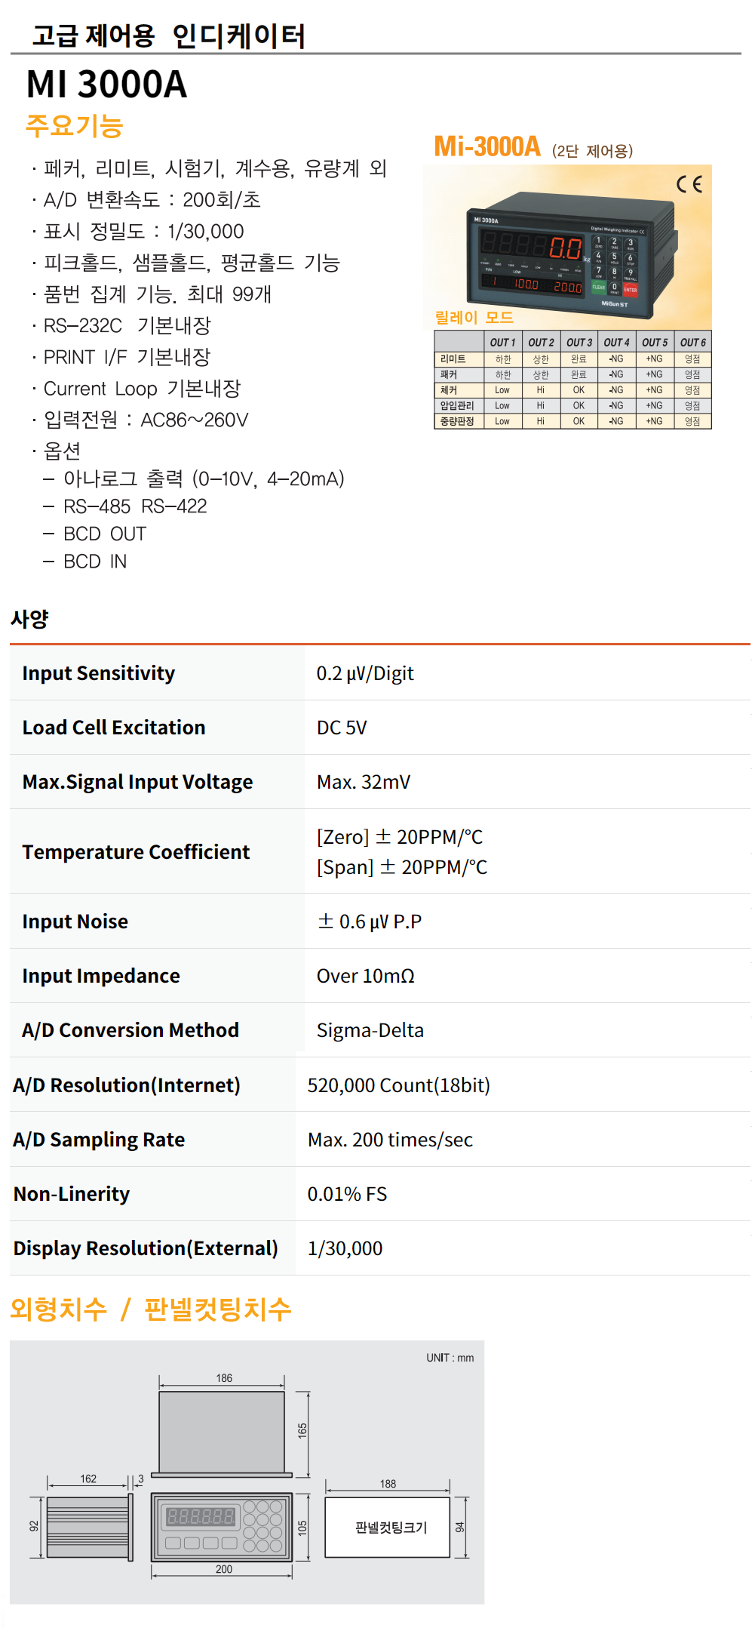This screenshot has width=752, height=1631.
Task: Click the front panel drawing with seven-segment display
Action: pyautogui.click(x=222, y=1528)
